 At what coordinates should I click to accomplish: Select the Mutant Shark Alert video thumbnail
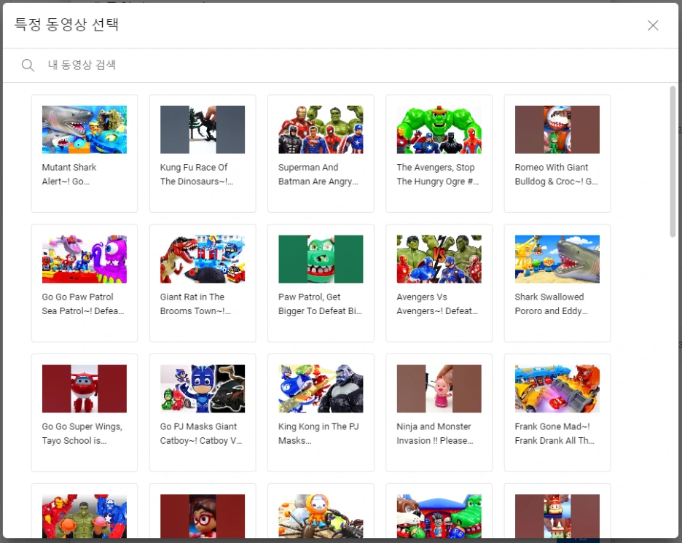85,130
